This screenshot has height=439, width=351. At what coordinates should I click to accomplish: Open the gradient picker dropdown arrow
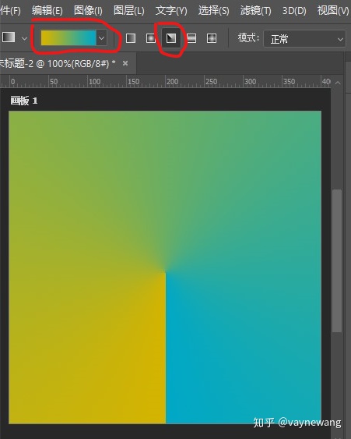pos(101,37)
